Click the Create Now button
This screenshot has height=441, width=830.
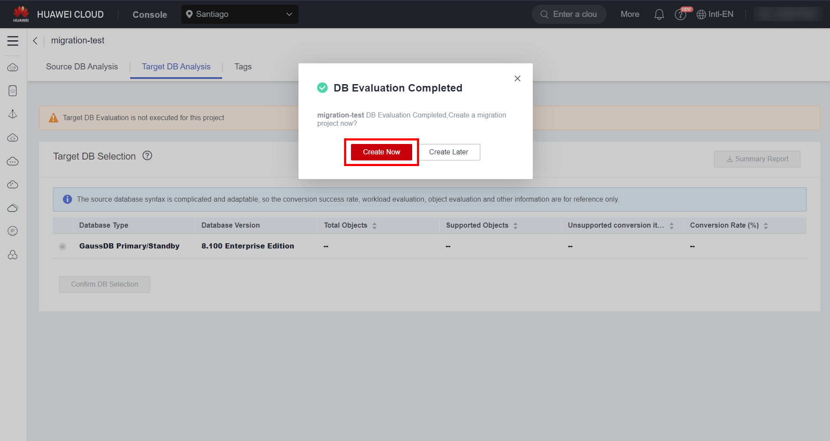(381, 152)
